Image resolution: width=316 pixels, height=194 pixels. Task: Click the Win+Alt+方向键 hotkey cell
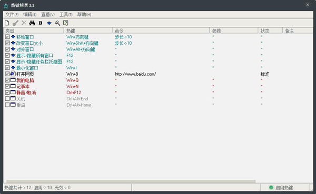coord(81,49)
